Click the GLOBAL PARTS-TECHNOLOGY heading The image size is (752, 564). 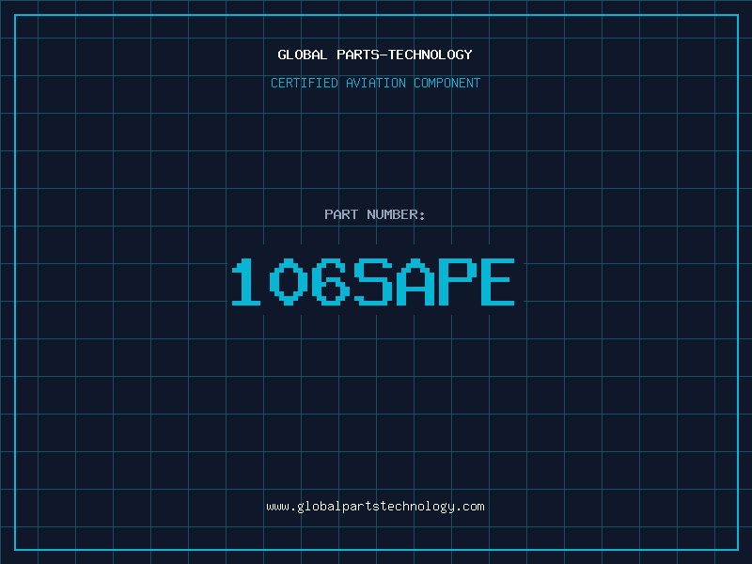coord(375,55)
